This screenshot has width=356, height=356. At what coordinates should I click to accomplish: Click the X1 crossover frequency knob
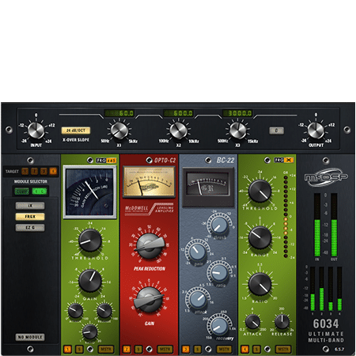[119, 131]
